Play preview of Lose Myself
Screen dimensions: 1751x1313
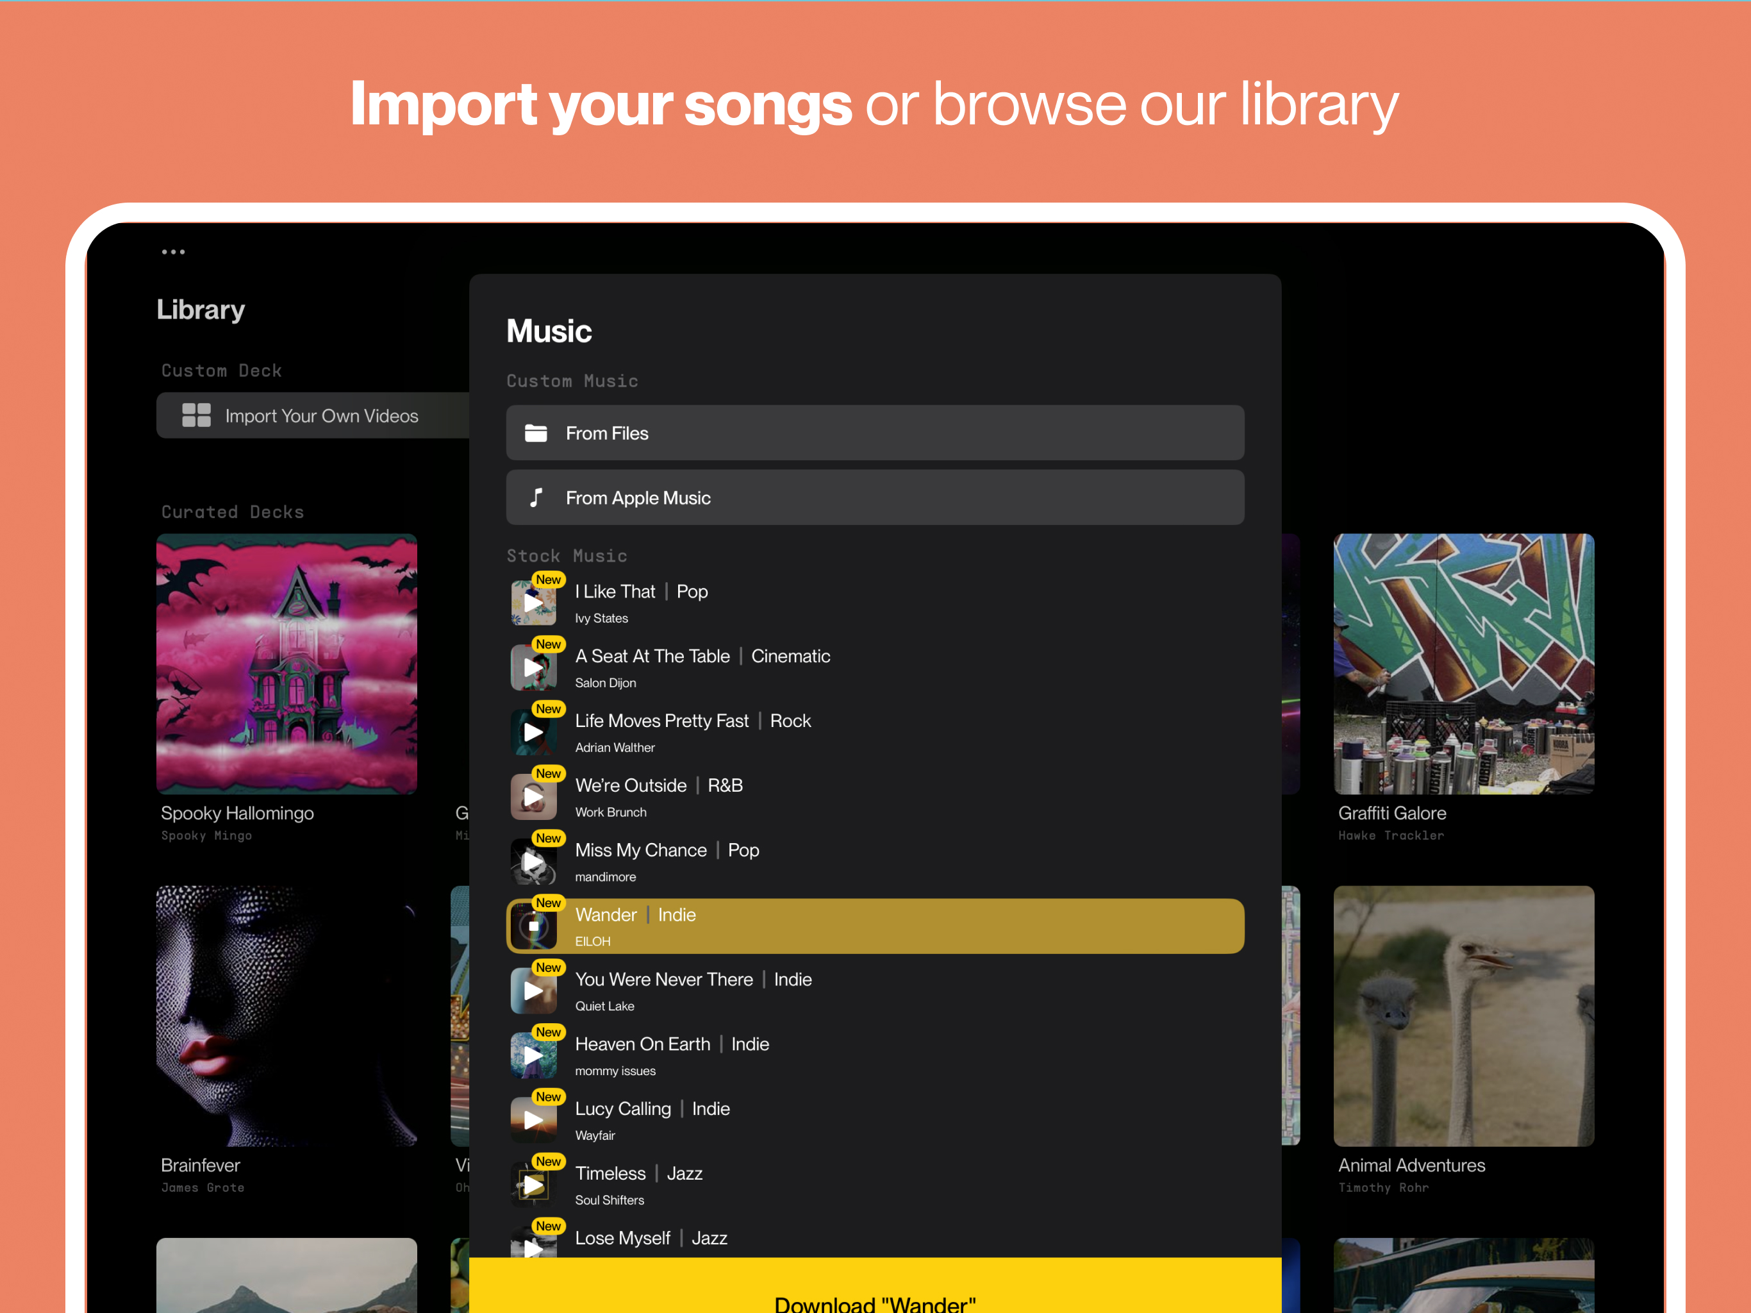(x=533, y=1245)
